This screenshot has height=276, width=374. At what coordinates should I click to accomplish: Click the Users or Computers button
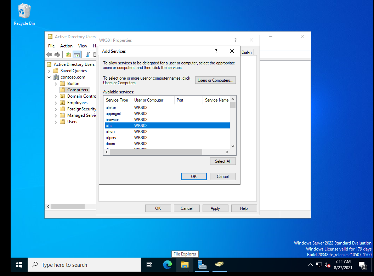215,80
